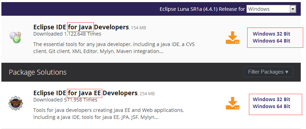The height and width of the screenshot is (129, 306).
Task: Download Windows 32 Bit Java Developers build
Action: tap(271, 34)
